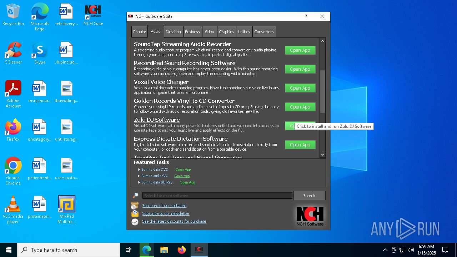
Task: Switch to the Converters tab
Action: [x=264, y=32]
